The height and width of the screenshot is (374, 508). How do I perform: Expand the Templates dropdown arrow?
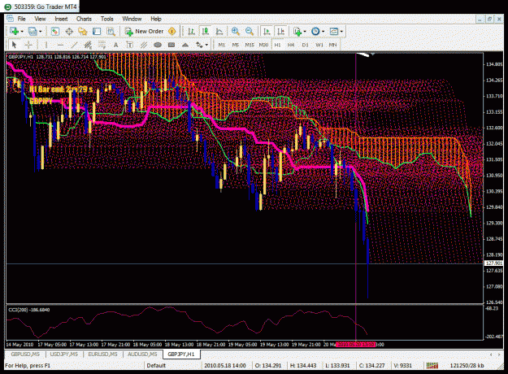[x=341, y=32]
